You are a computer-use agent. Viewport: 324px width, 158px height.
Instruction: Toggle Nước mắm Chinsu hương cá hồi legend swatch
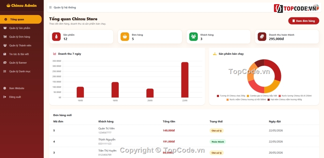[x=227, y=100]
